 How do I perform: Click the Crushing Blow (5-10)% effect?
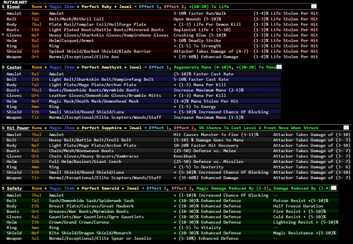[x=200, y=35]
